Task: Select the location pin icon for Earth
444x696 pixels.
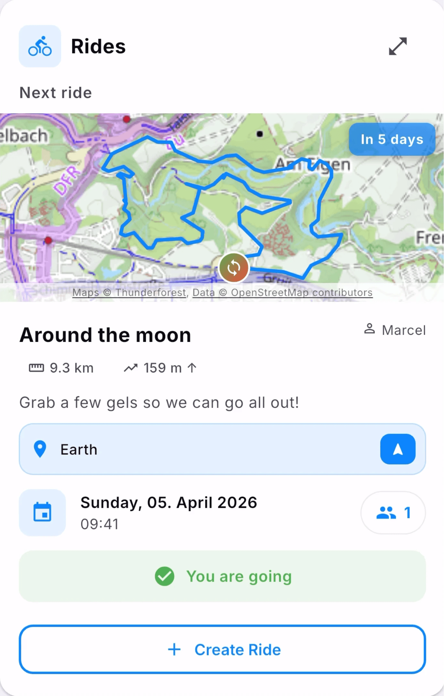Action: click(40, 449)
